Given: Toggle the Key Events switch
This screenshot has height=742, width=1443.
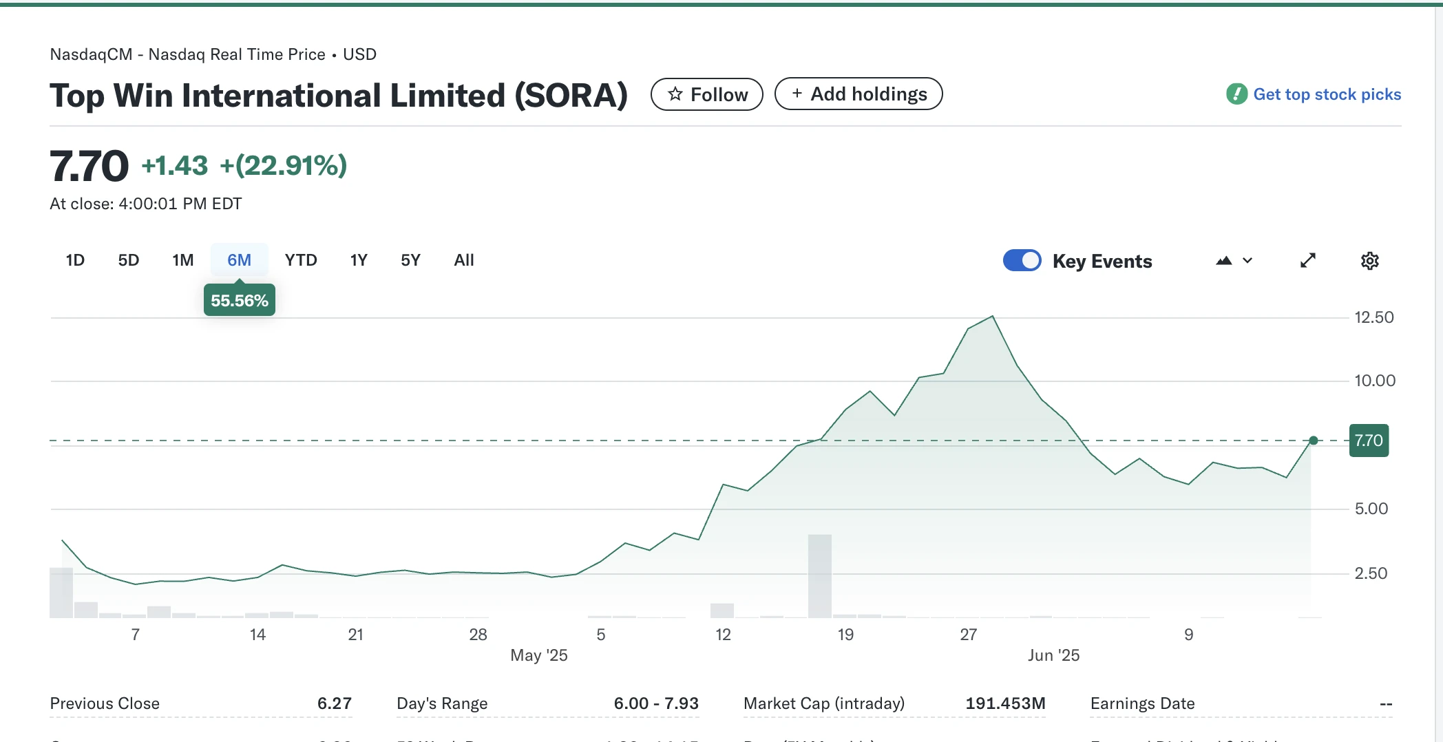Looking at the screenshot, I should pos(1022,261).
